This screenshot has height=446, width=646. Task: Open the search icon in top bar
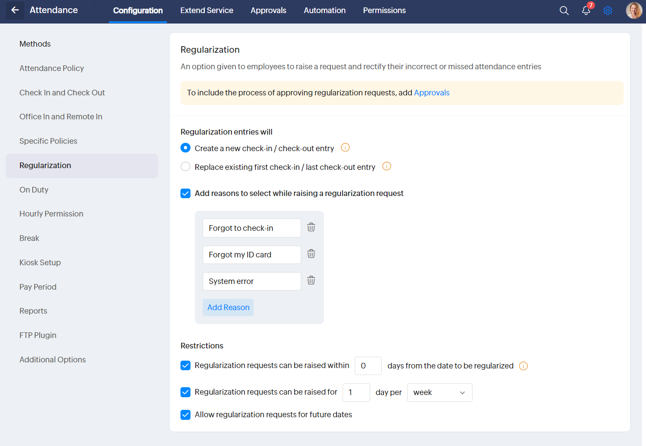point(564,10)
